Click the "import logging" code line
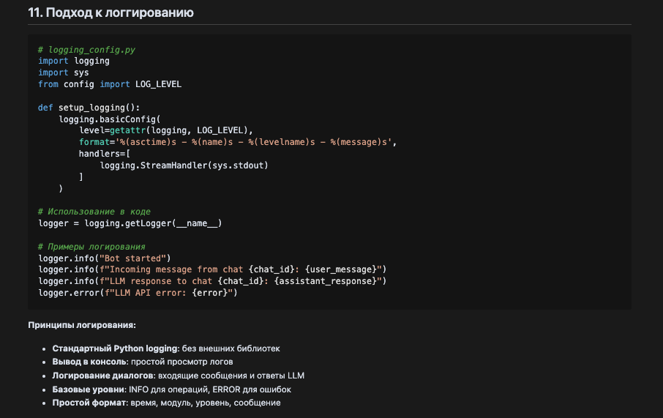This screenshot has height=418, width=663. pos(74,61)
